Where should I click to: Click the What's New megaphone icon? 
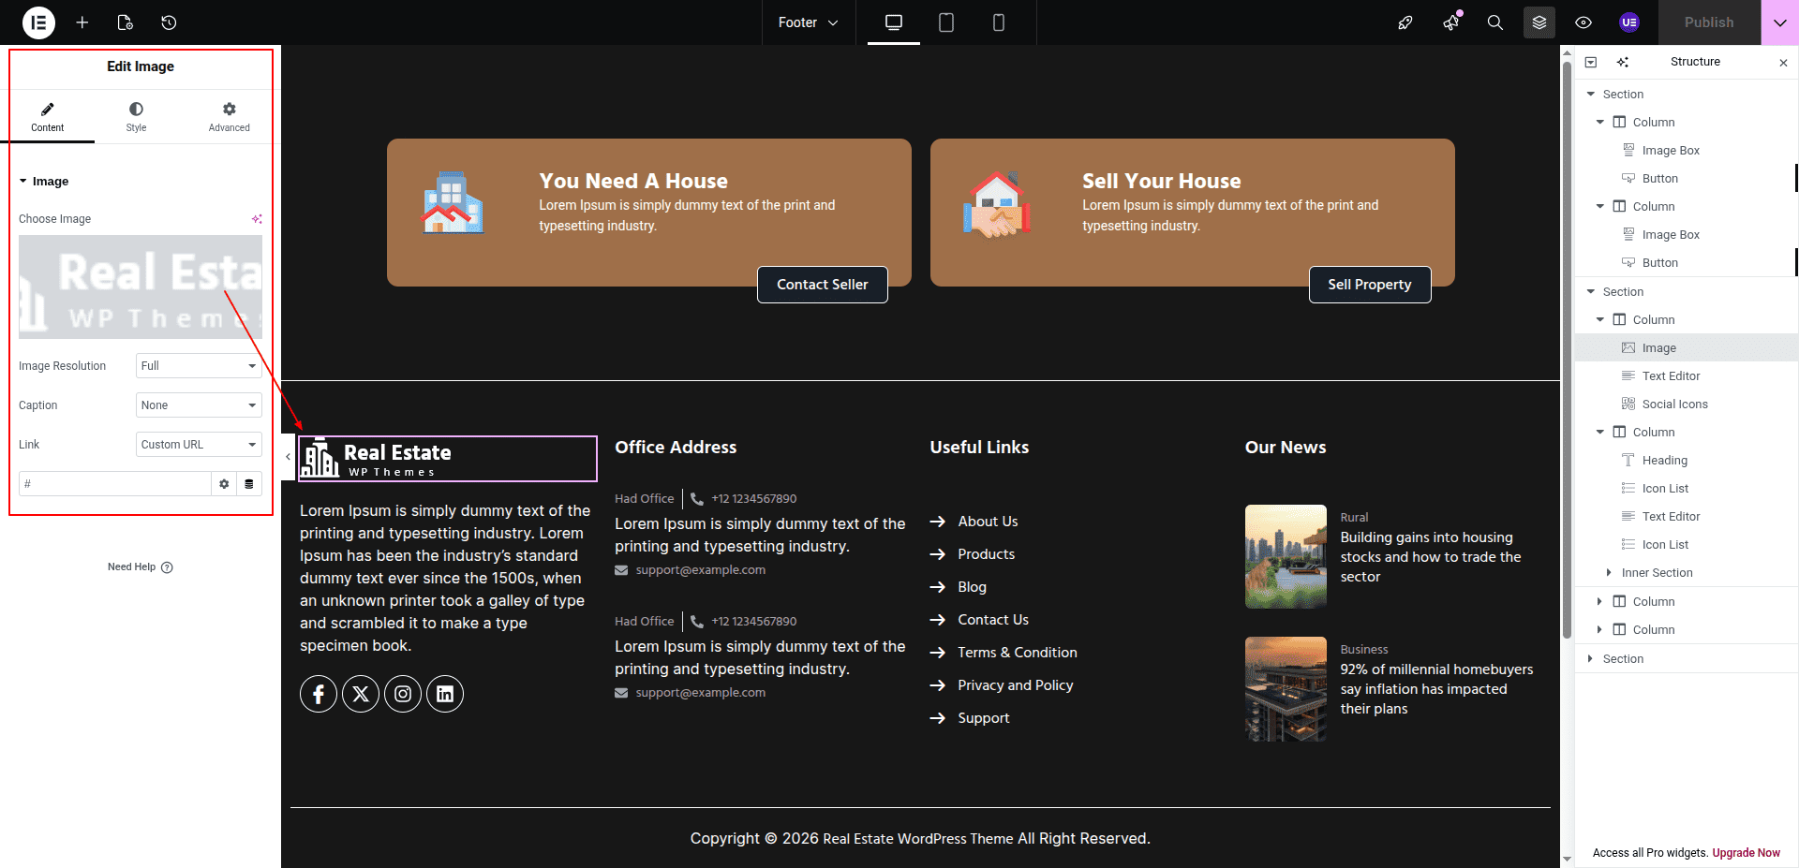coord(1450,22)
